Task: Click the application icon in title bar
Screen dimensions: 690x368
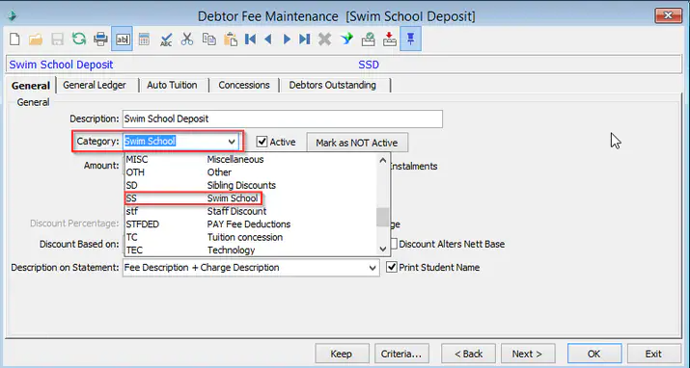Action: (13, 16)
